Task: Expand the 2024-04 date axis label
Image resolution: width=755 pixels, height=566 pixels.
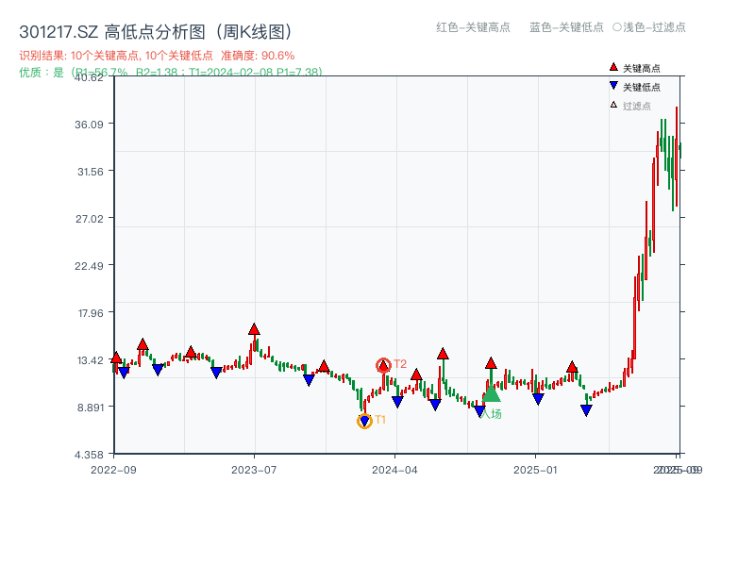Action: [x=393, y=469]
